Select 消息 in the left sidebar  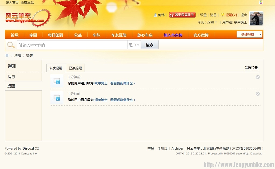tap(12, 77)
